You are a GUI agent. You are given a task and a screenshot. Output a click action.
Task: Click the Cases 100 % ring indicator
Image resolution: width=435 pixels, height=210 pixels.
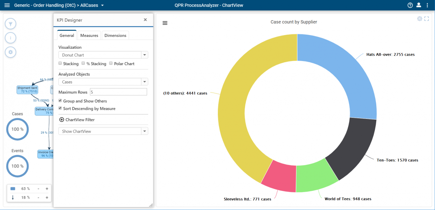pyautogui.click(x=17, y=129)
